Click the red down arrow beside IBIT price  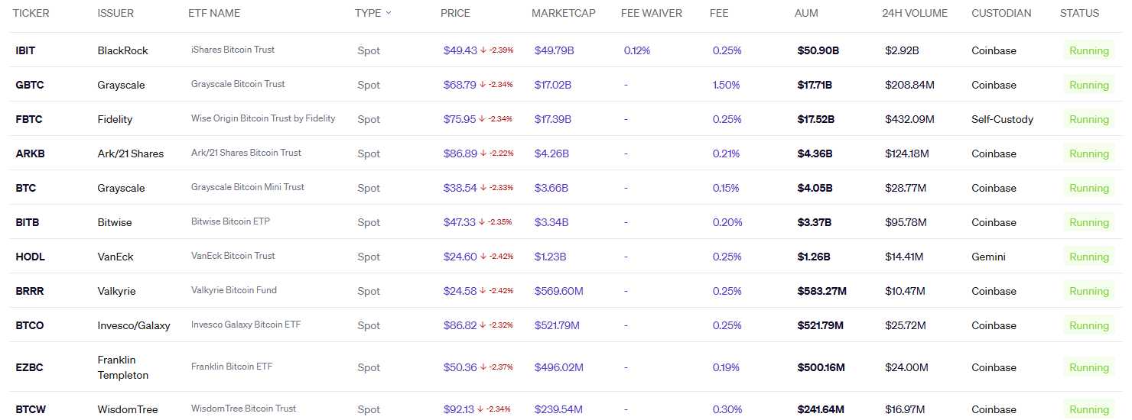point(483,50)
